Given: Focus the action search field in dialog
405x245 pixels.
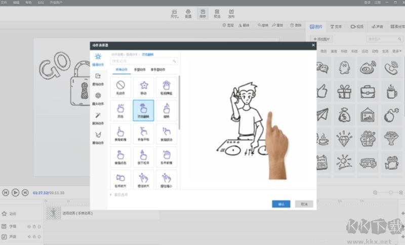Looking at the screenshot, I should click(144, 61).
